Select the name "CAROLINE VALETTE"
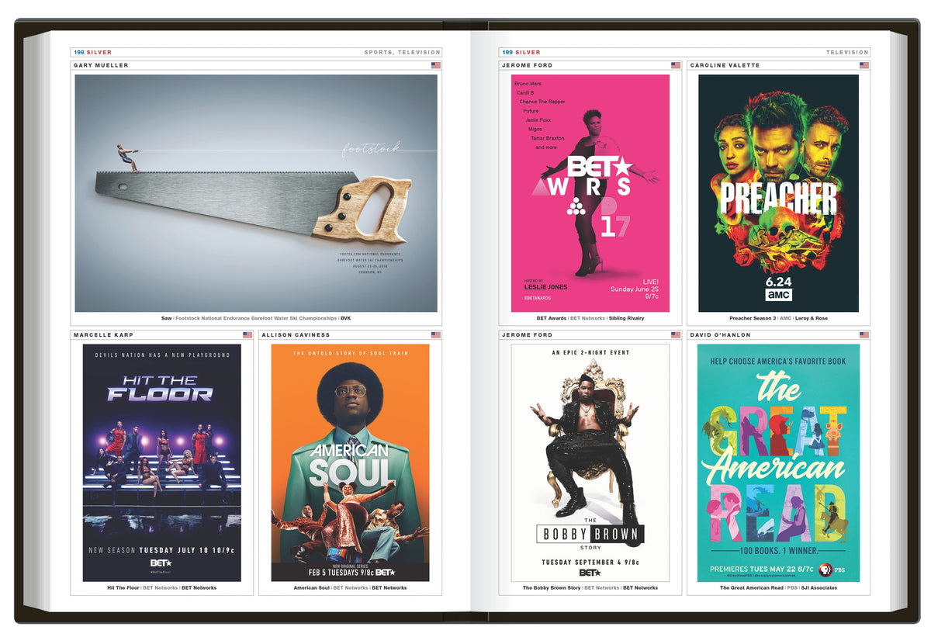 pos(725,65)
